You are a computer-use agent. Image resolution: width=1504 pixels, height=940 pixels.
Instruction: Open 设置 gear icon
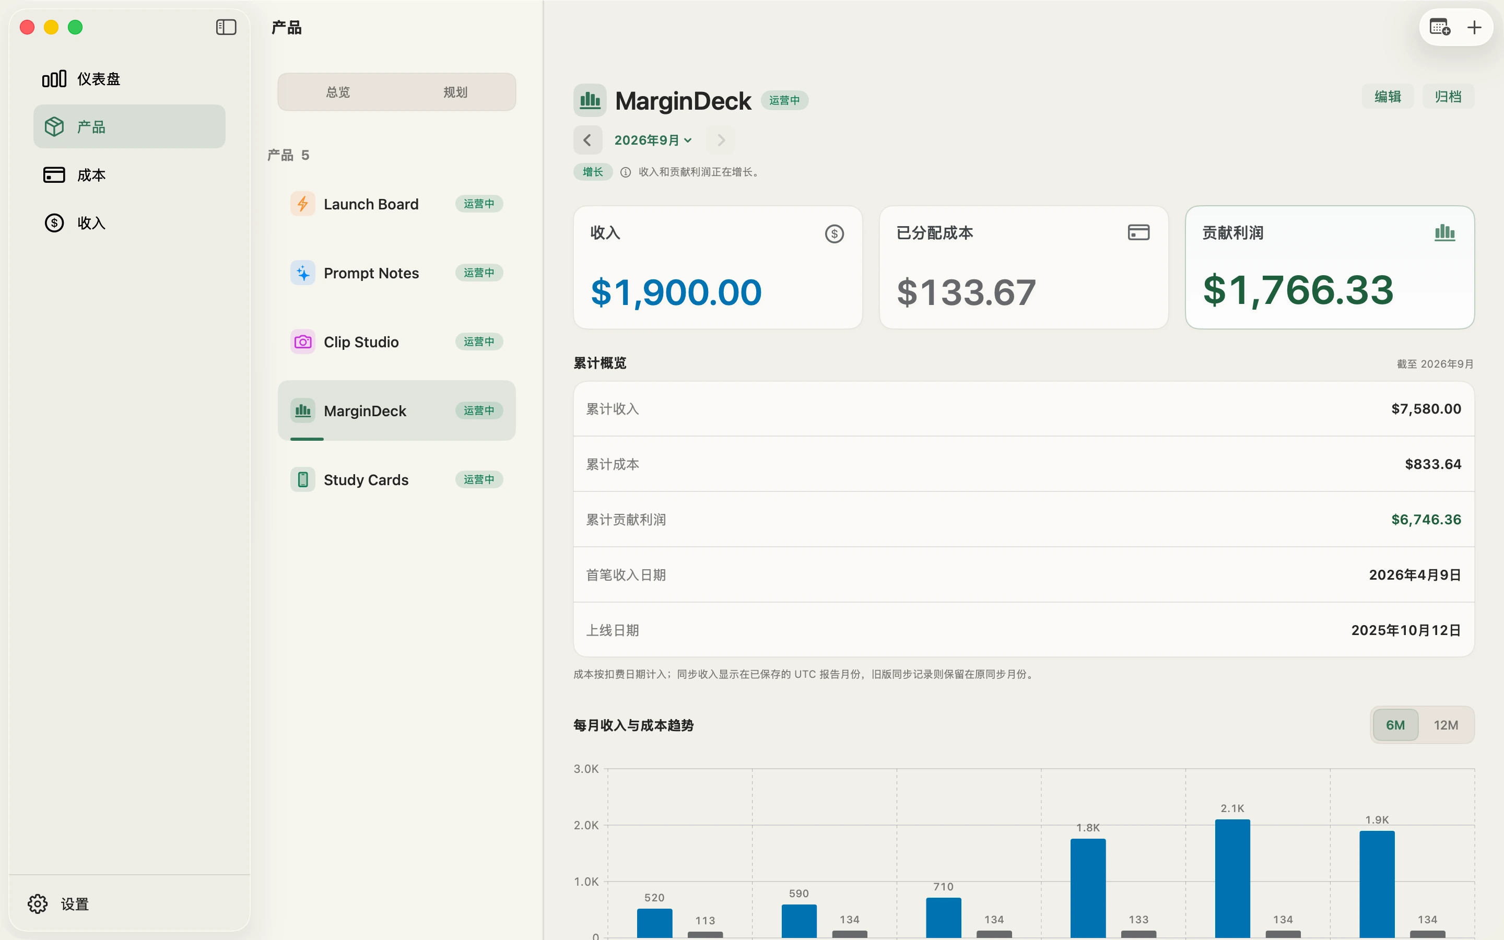[37, 904]
